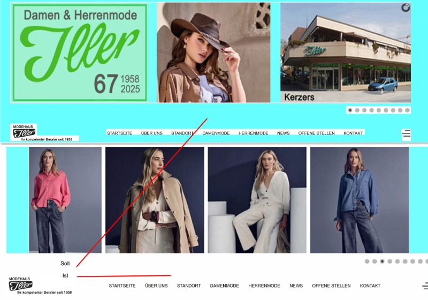Go to STARTSEITE in upper navigation
The image size is (428, 300).
[x=119, y=133]
